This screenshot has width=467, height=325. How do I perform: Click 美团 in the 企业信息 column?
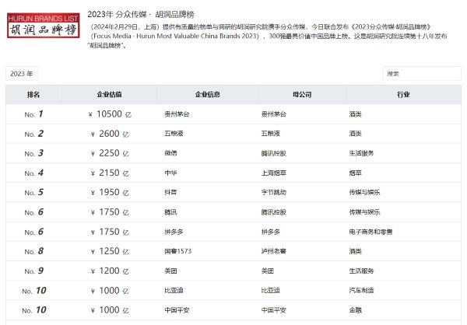[x=170, y=271]
